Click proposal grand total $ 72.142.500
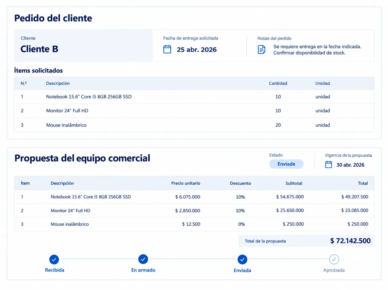The height and width of the screenshot is (290, 388). [350, 241]
